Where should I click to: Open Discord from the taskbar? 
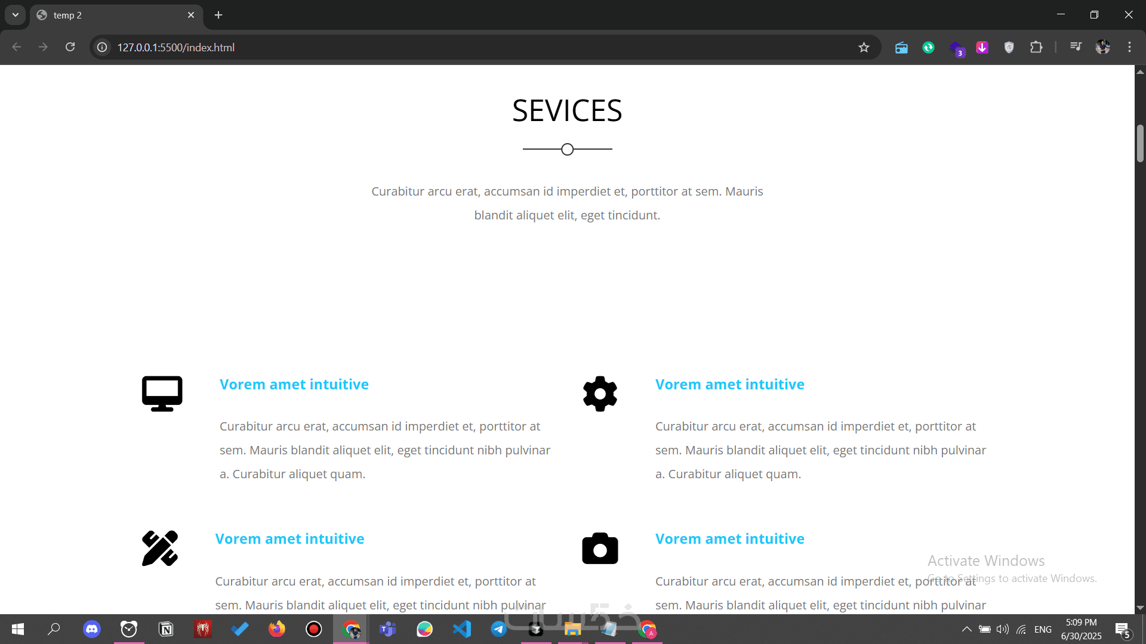click(92, 629)
